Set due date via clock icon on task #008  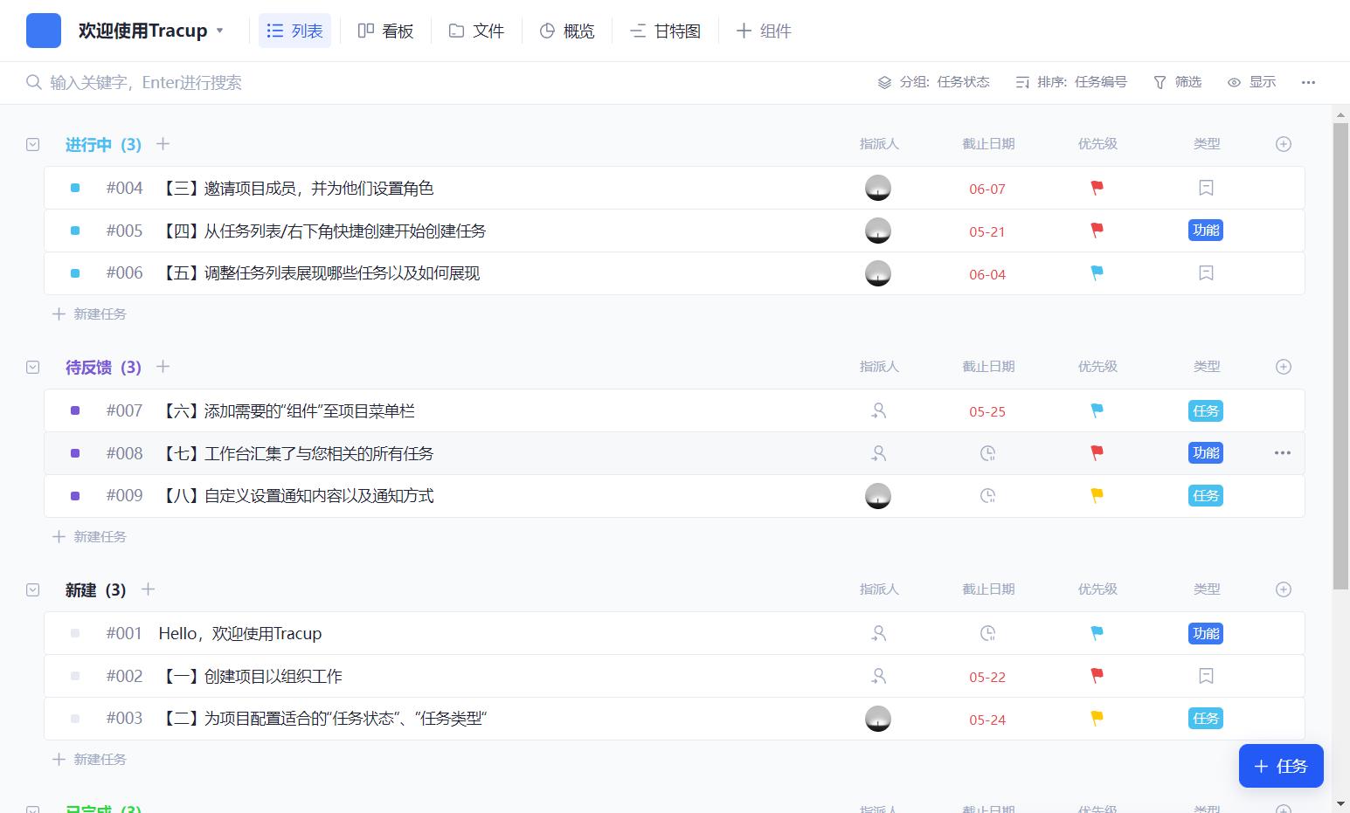(x=987, y=453)
